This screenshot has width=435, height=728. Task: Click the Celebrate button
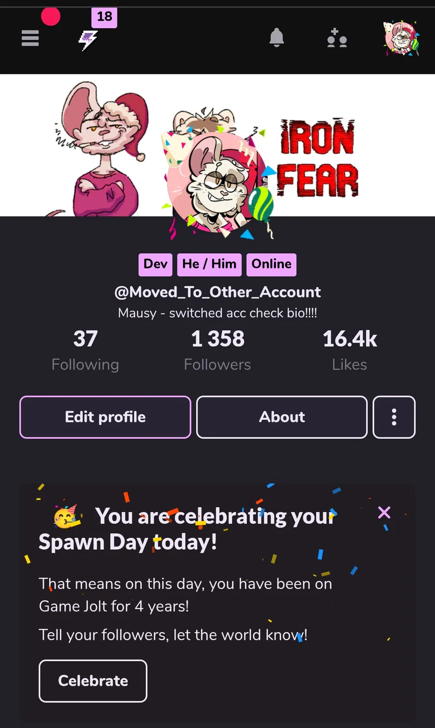(93, 681)
